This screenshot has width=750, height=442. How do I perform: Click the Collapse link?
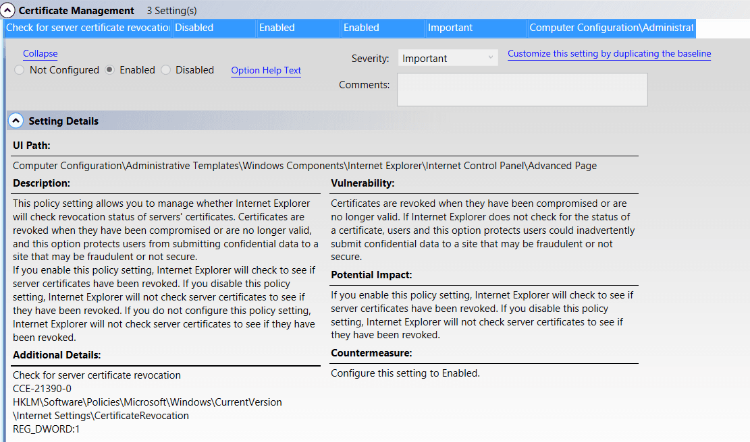tap(41, 53)
